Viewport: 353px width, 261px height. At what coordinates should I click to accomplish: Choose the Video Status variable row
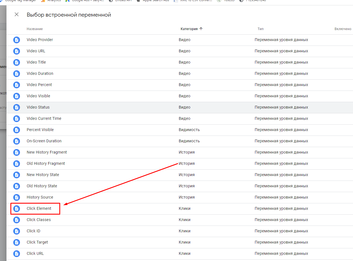pyautogui.click(x=38, y=107)
